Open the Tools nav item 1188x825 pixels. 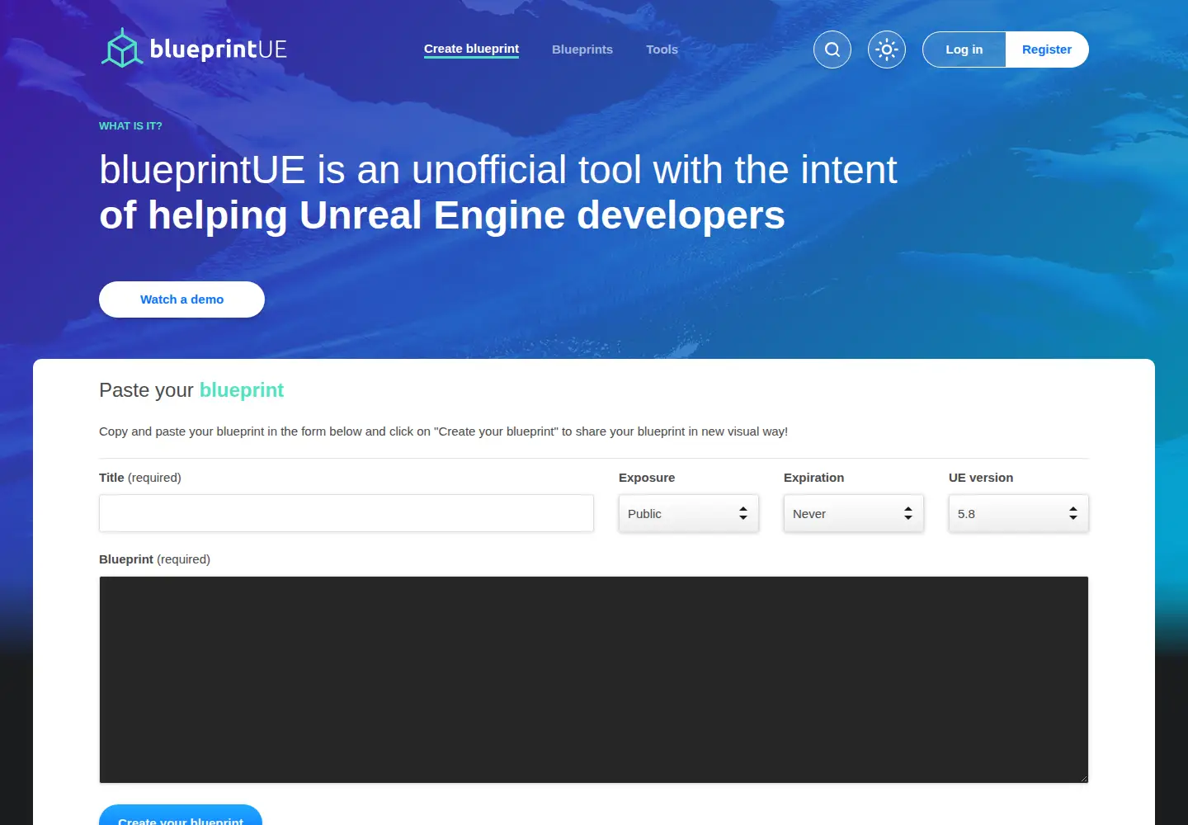coord(662,49)
